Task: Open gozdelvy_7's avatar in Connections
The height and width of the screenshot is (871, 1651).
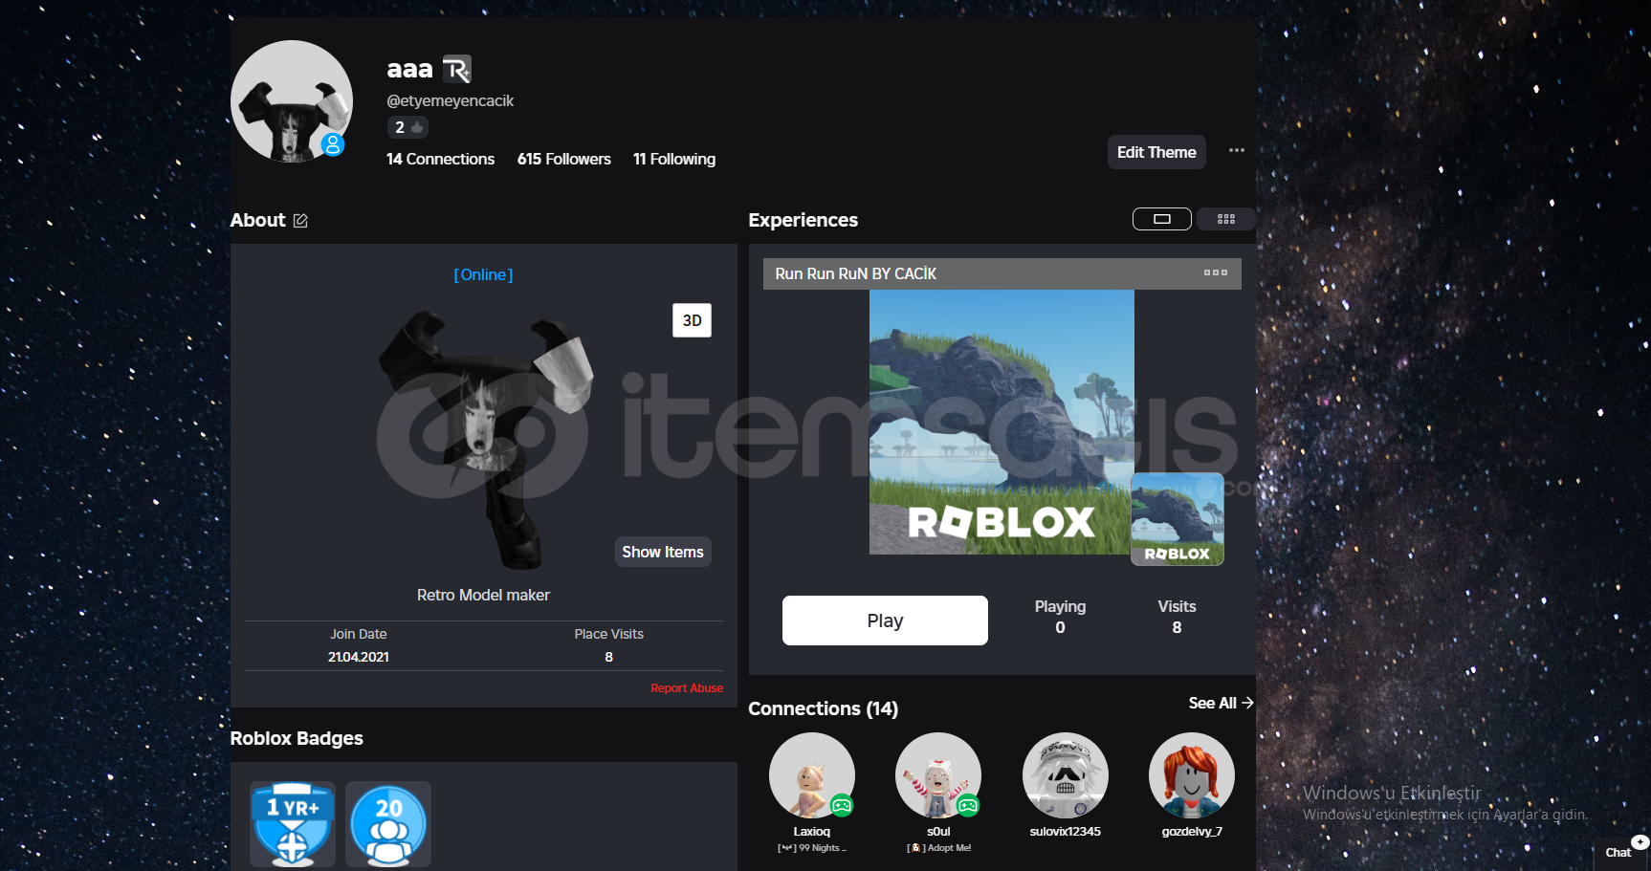Action: 1192,775
